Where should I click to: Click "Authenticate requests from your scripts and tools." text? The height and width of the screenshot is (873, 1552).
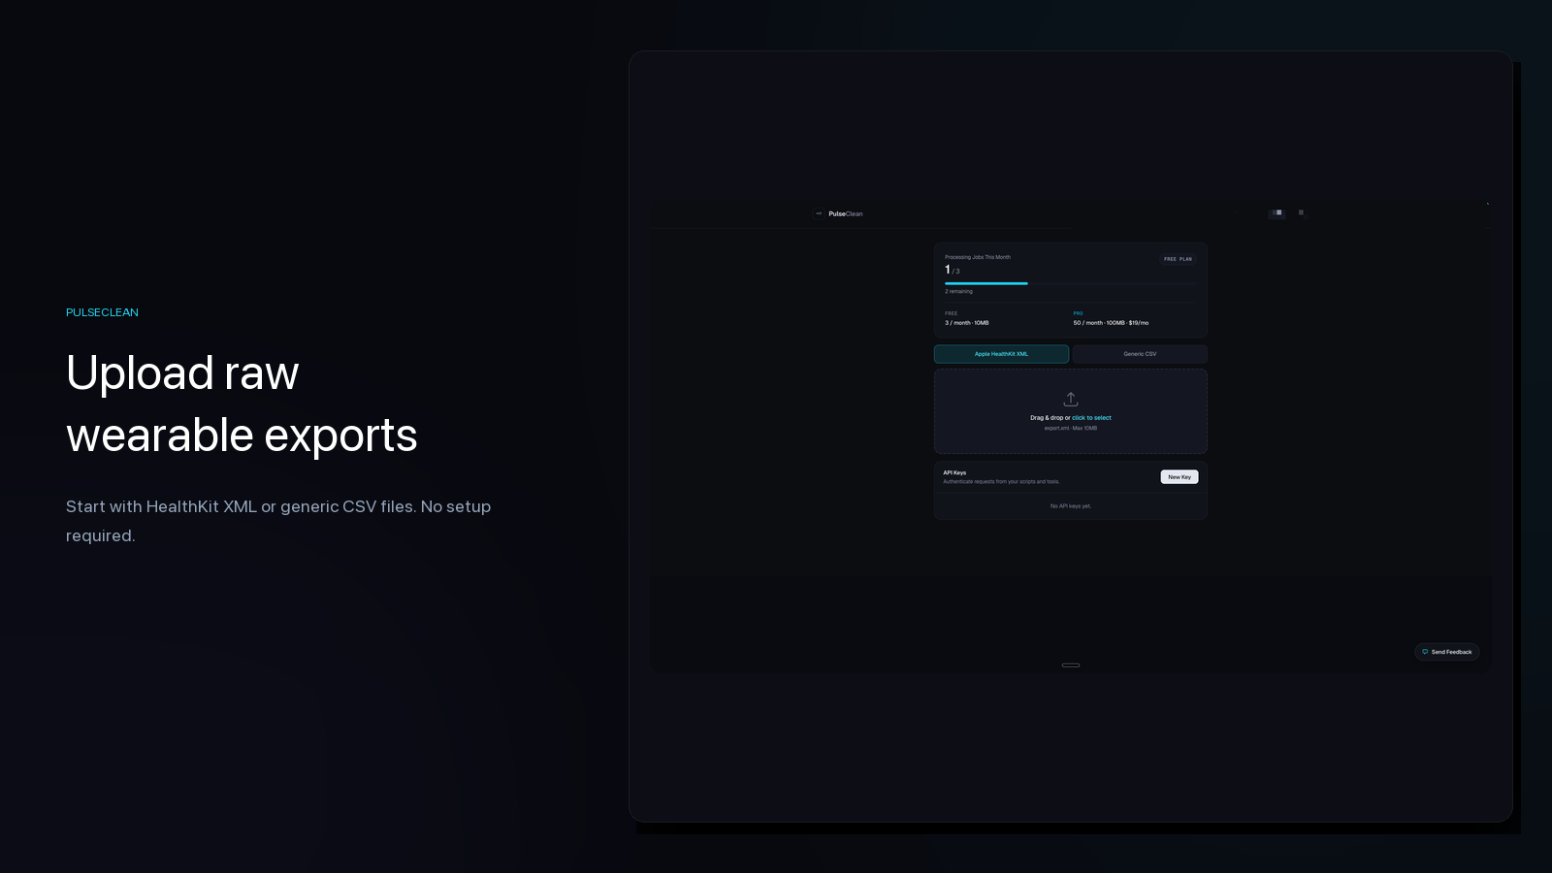tap(1001, 482)
